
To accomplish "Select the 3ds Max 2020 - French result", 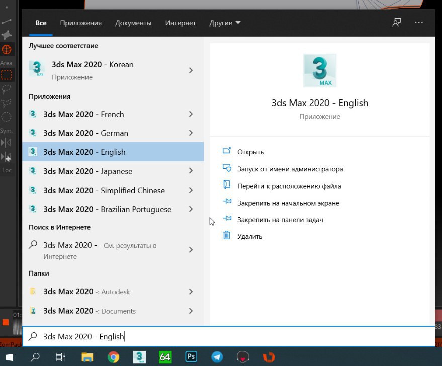I will tap(113, 114).
